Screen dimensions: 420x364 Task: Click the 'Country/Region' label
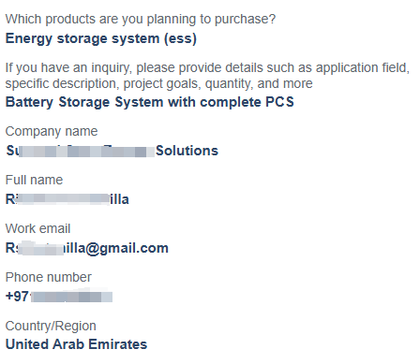pos(51,326)
